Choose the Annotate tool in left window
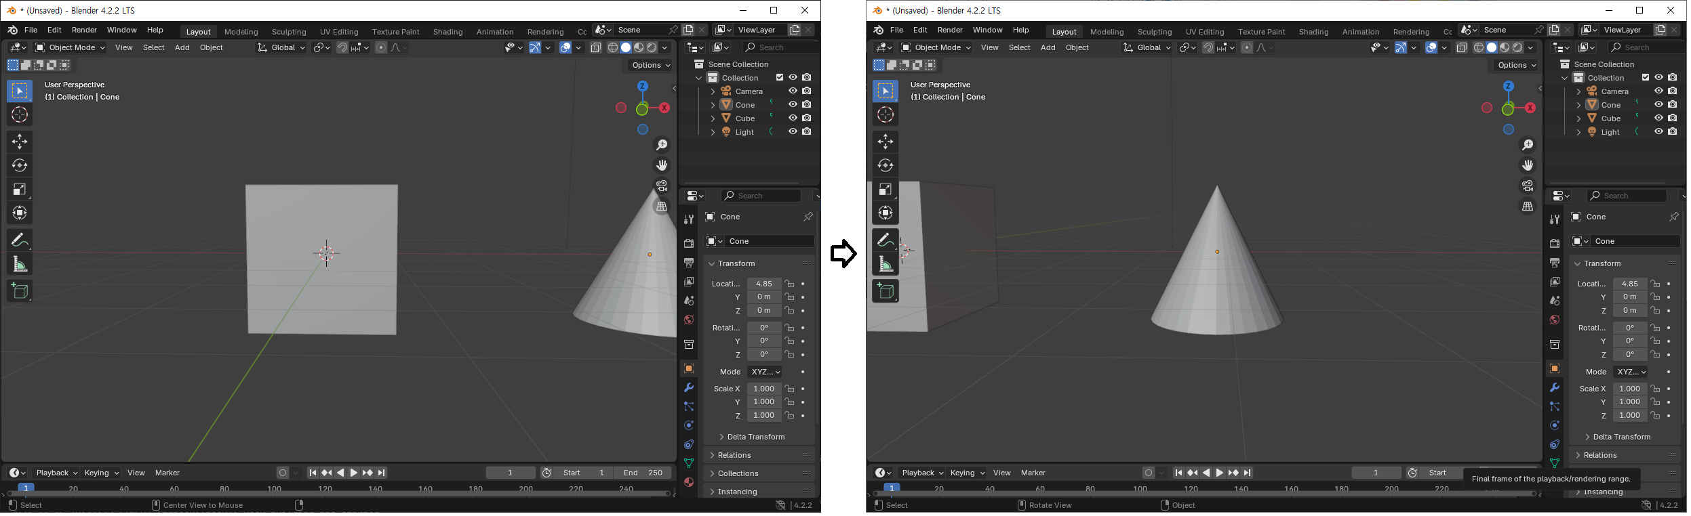1691x516 pixels. [20, 240]
